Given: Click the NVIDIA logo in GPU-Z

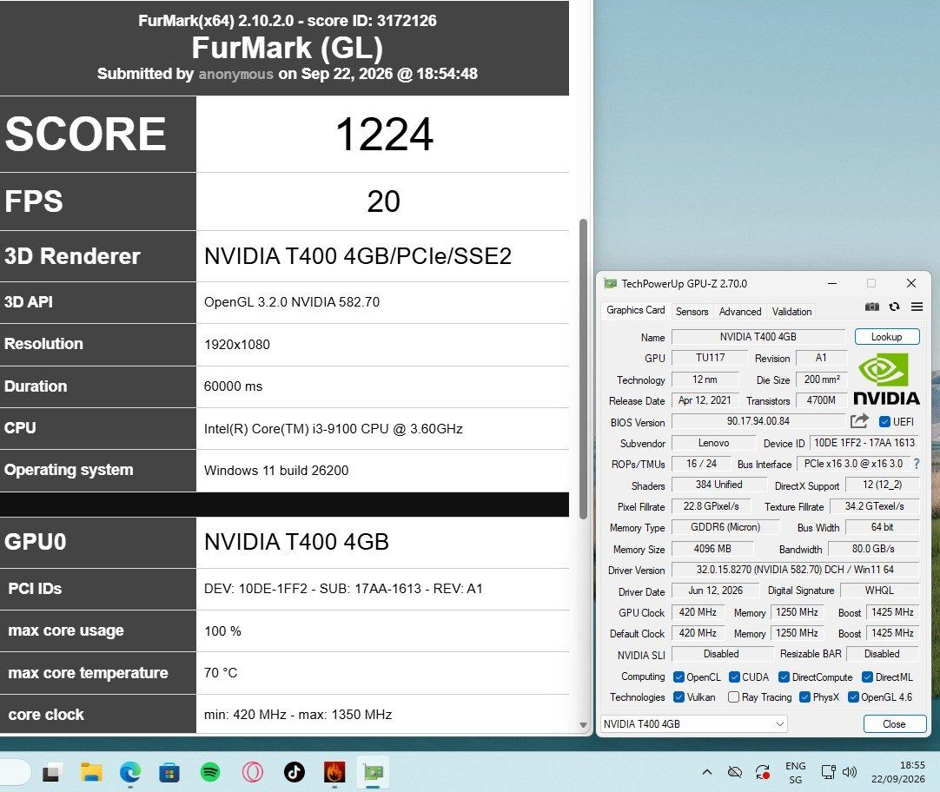Looking at the screenshot, I should pyautogui.click(x=886, y=379).
